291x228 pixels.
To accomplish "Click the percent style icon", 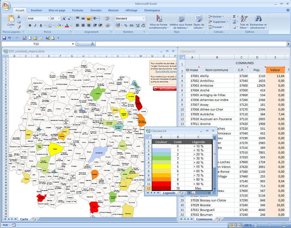I will pyautogui.click(x=126, y=25).
